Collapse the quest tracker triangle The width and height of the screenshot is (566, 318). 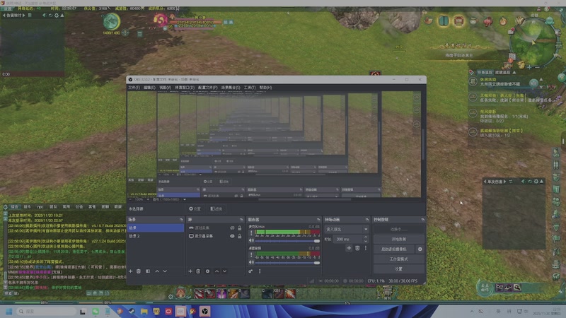point(514,73)
